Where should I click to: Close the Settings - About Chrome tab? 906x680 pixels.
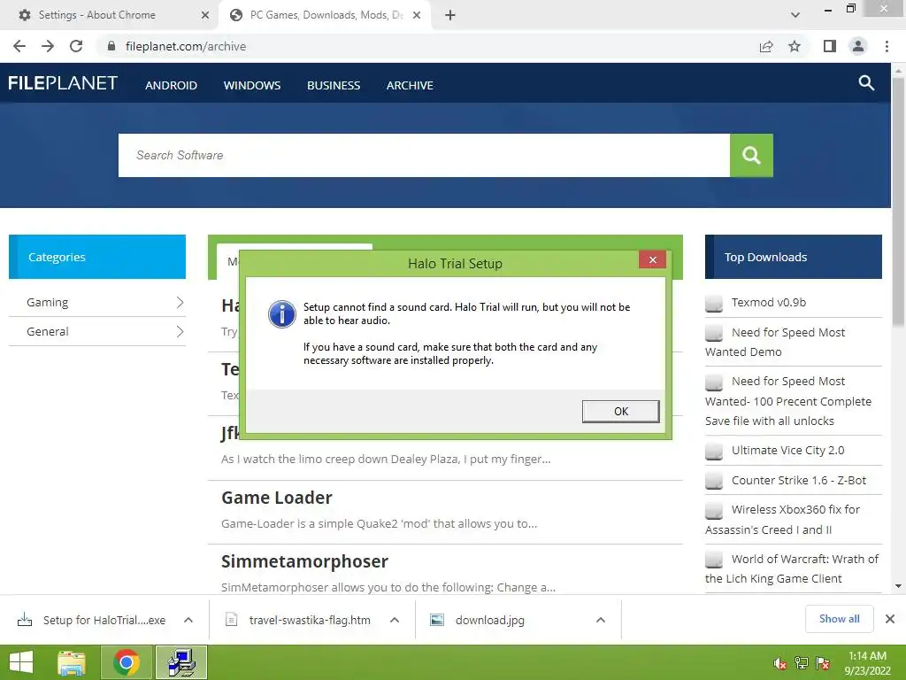click(x=205, y=15)
